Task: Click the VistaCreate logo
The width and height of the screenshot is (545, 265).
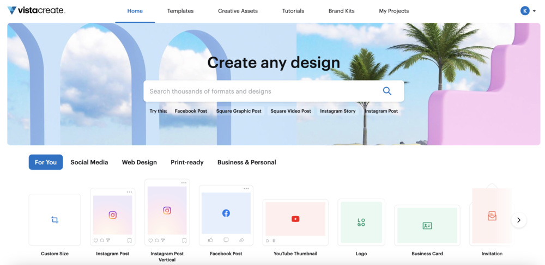Action: click(36, 10)
